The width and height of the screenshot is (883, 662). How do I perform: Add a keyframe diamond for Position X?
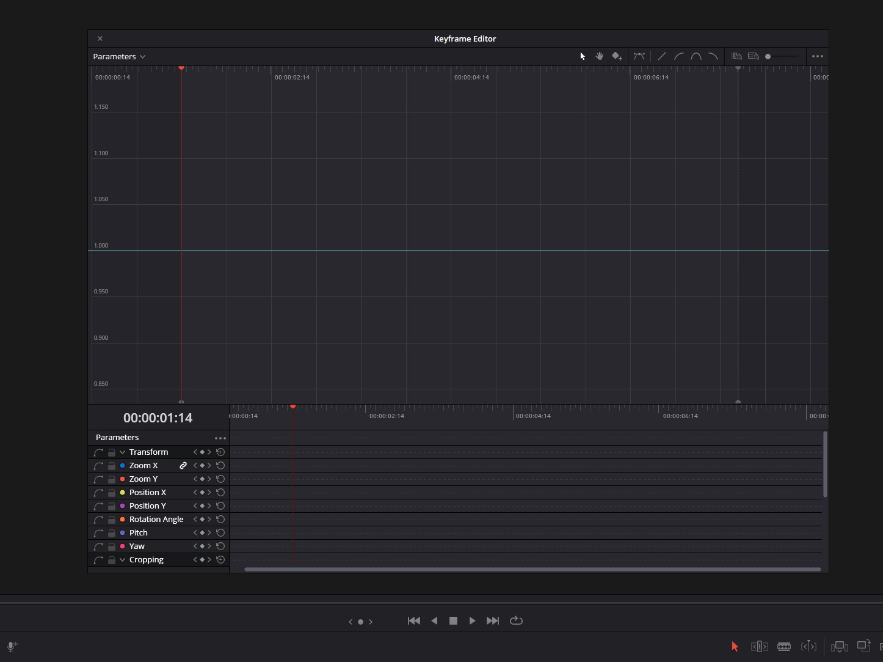202,493
